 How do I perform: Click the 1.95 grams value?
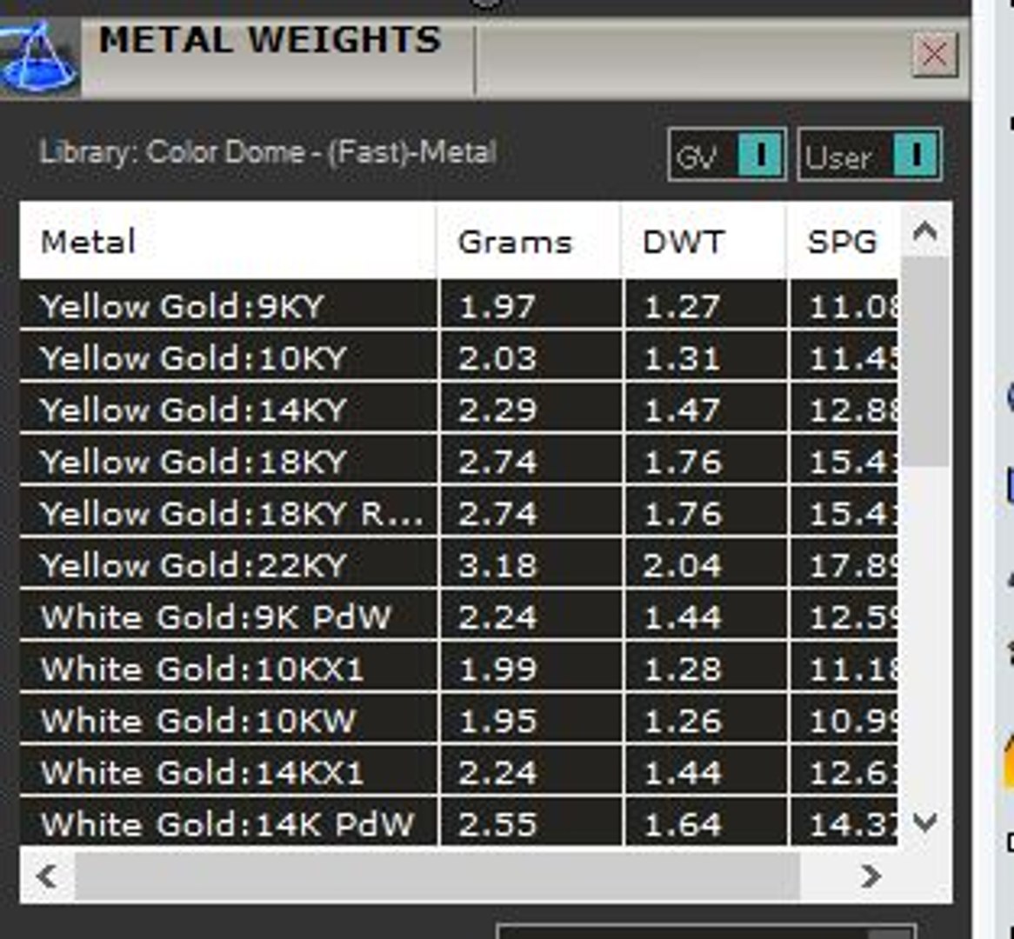(497, 721)
